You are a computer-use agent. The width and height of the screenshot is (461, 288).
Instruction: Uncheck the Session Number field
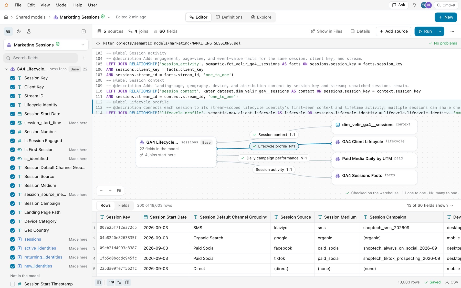(x=13, y=132)
